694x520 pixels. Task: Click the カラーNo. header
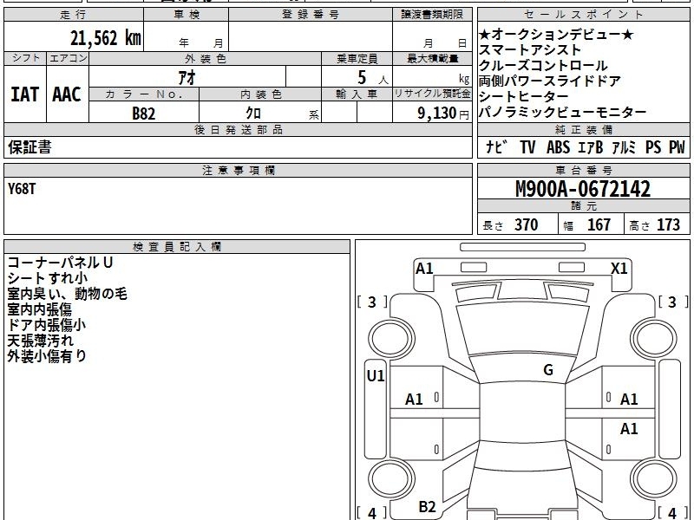click(x=144, y=94)
